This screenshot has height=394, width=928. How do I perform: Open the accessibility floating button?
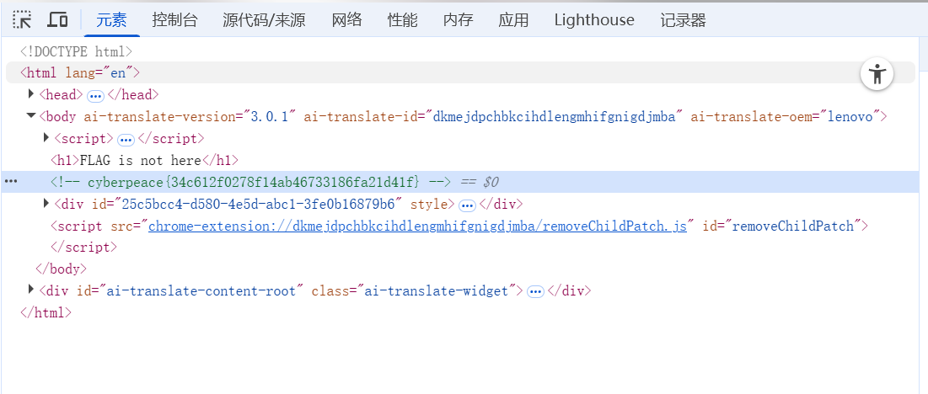tap(877, 74)
